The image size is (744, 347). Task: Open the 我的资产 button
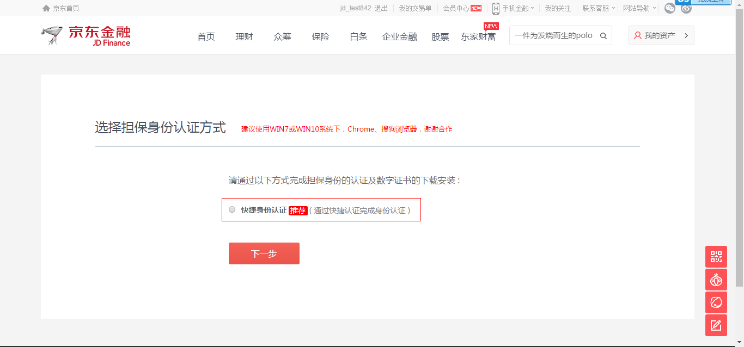tap(661, 35)
